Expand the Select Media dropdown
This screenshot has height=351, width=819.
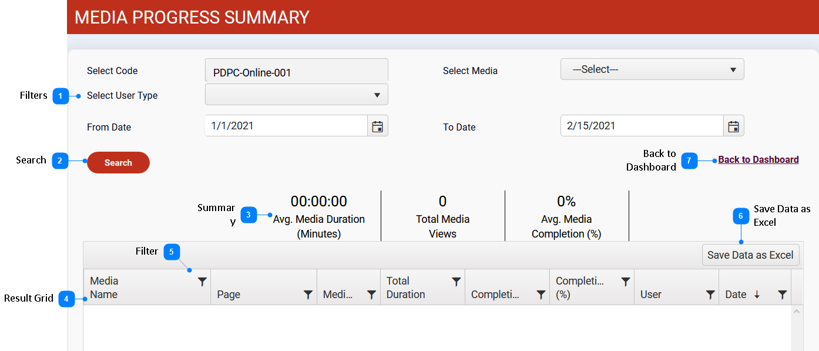[652, 69]
